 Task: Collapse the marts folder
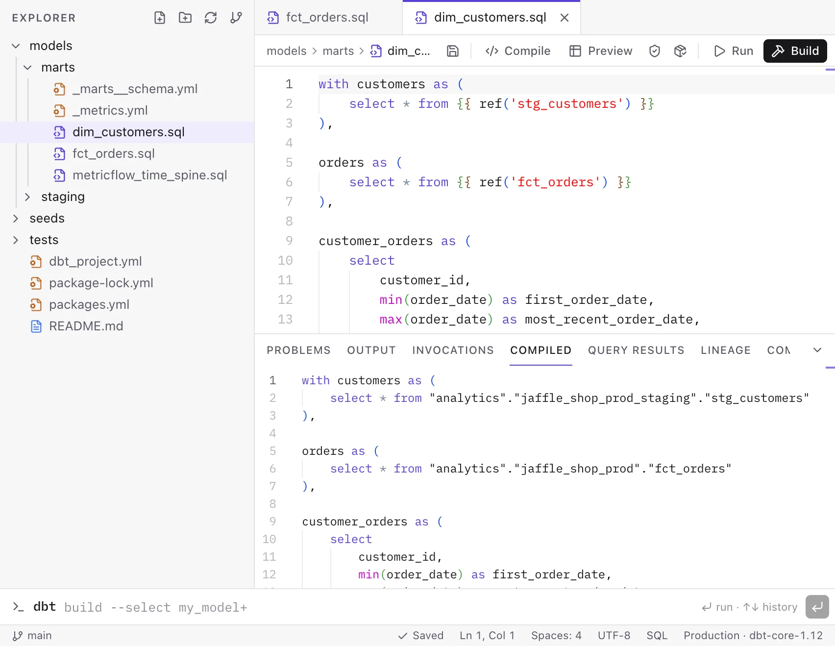27,68
